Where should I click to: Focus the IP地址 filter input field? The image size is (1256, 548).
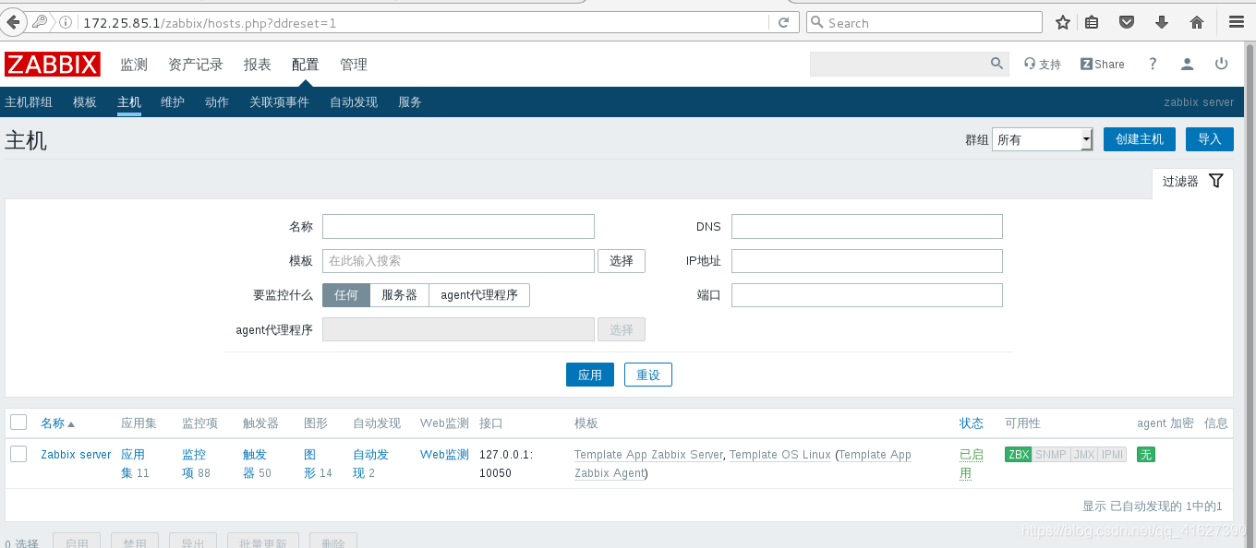(x=867, y=261)
